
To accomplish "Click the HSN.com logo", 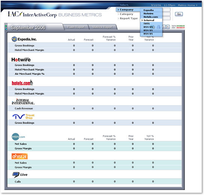I will coord(18,137).
